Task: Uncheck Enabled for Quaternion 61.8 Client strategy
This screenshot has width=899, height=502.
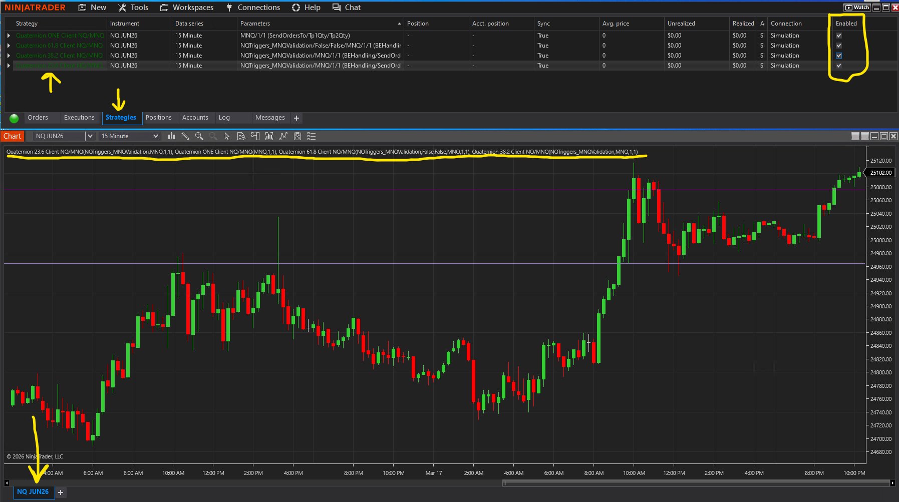Action: pyautogui.click(x=839, y=46)
